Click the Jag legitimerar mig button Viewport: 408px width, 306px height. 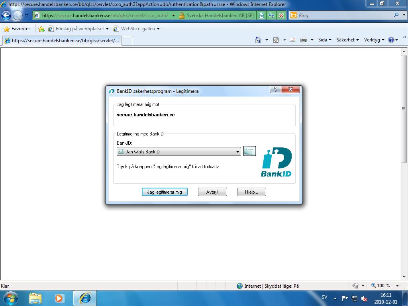[x=165, y=192]
